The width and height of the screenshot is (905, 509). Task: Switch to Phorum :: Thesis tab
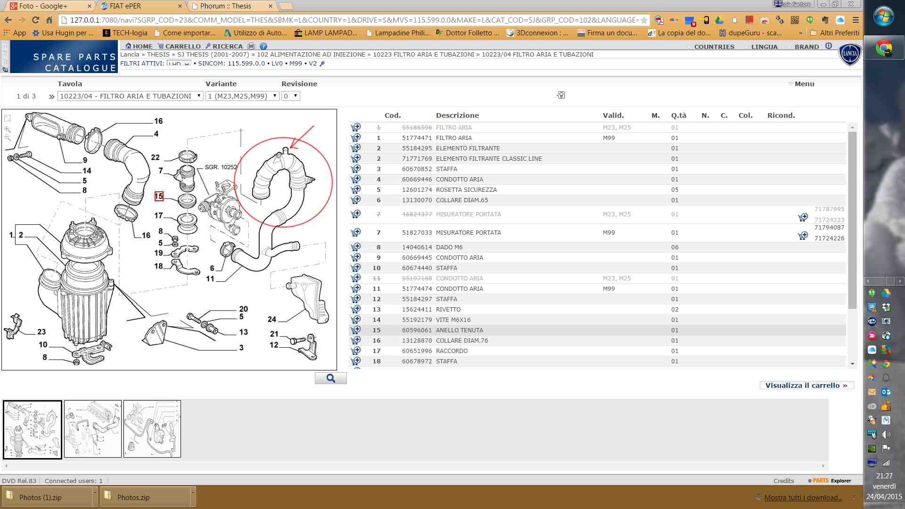coord(232,6)
